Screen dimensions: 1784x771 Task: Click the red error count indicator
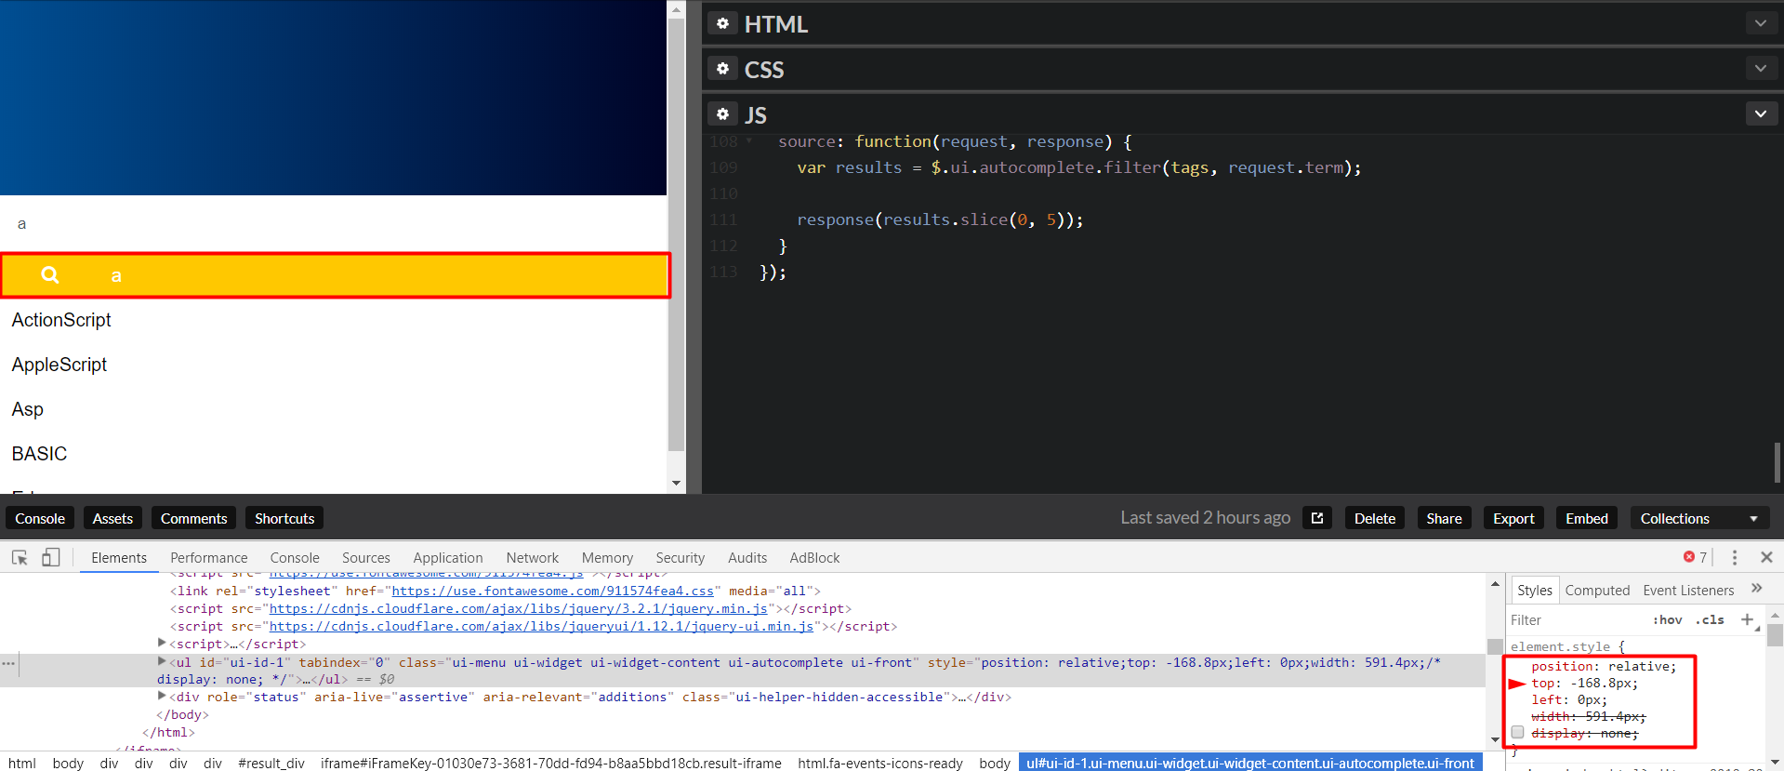(1695, 557)
